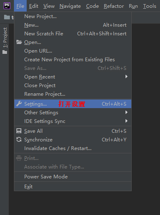Expand the Other Settings submenu arrow
Image resolution: width=160 pixels, height=215 pixels.
126,112
